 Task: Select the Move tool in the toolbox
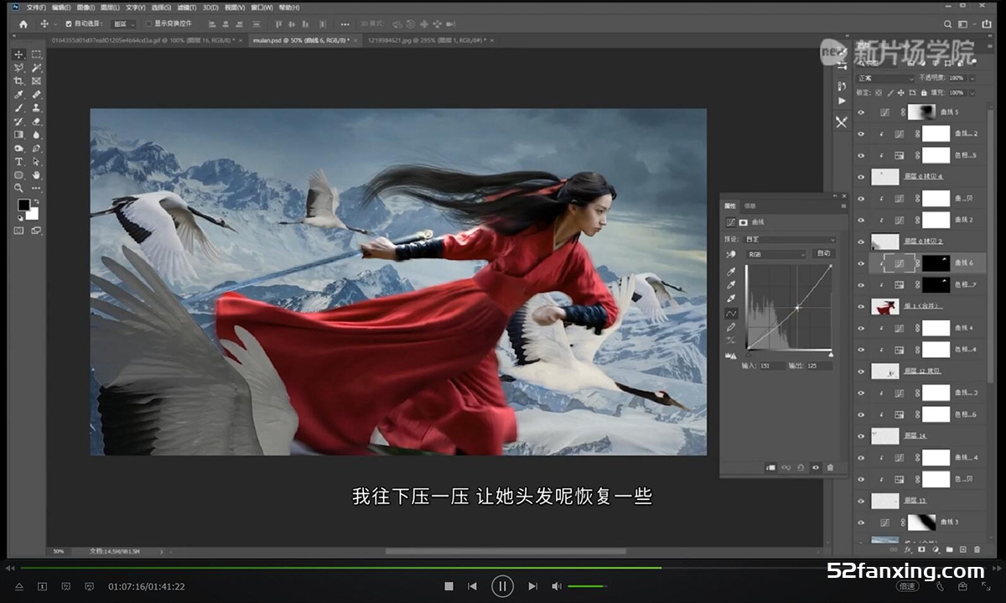tap(18, 55)
